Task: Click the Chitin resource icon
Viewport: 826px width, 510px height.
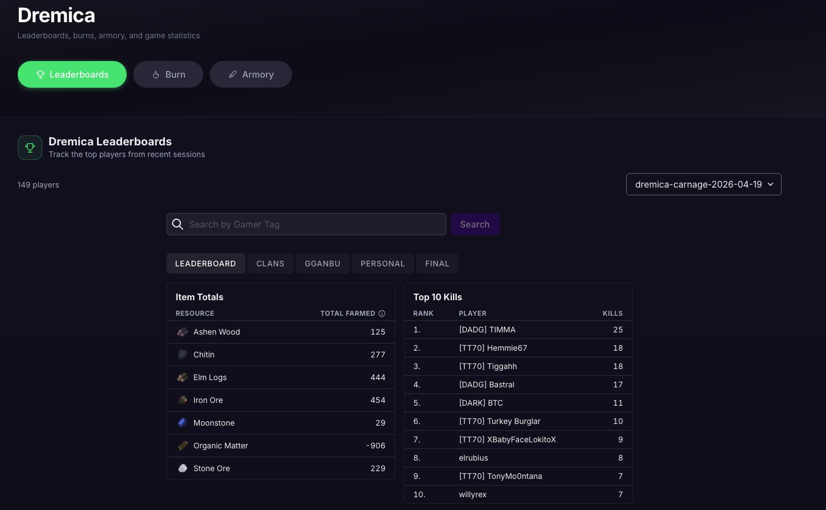Action: click(183, 355)
